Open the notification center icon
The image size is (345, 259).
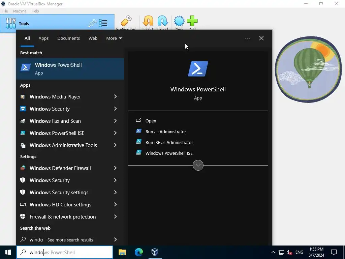(x=334, y=252)
